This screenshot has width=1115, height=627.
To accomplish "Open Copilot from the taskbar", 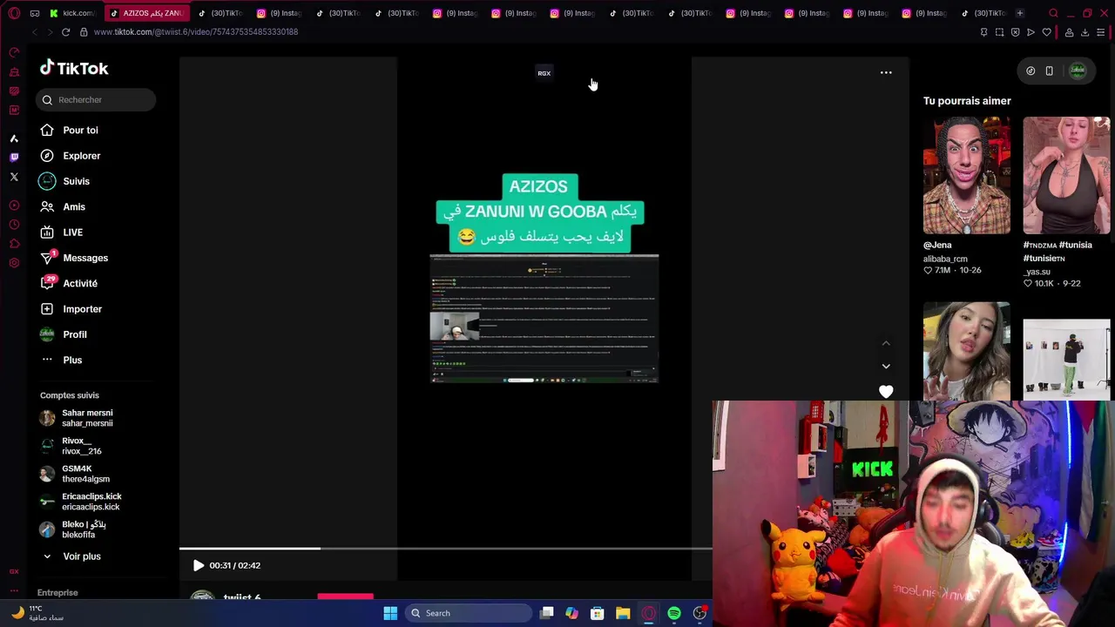I will (x=572, y=613).
